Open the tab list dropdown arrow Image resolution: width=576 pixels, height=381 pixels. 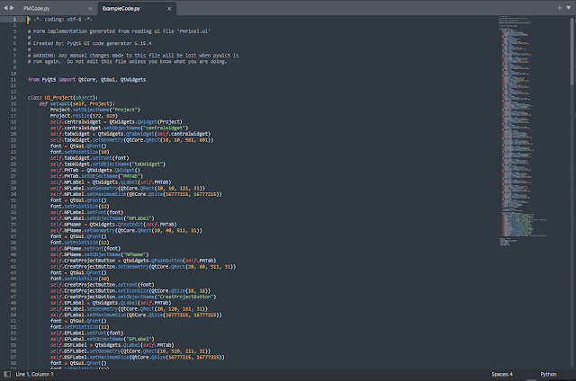click(568, 8)
